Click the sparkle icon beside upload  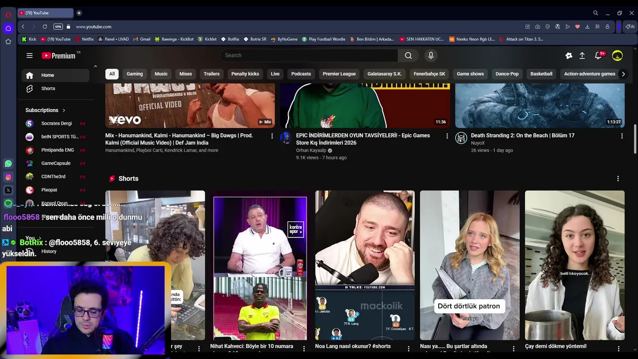569,56
